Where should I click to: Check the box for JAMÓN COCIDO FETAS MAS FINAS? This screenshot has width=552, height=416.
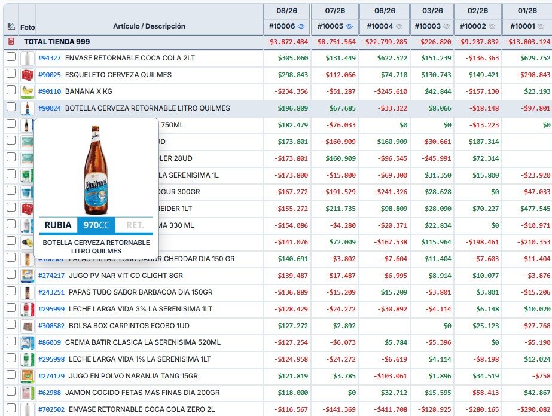tap(11, 391)
